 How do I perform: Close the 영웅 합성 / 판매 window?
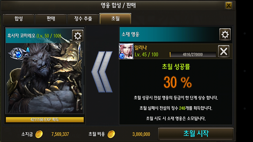click(228, 6)
